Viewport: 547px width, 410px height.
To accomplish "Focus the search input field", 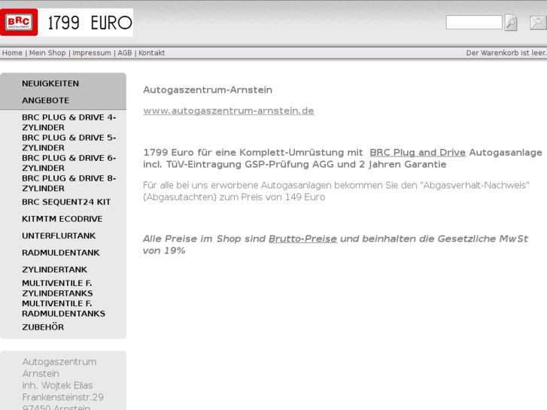I will (474, 23).
